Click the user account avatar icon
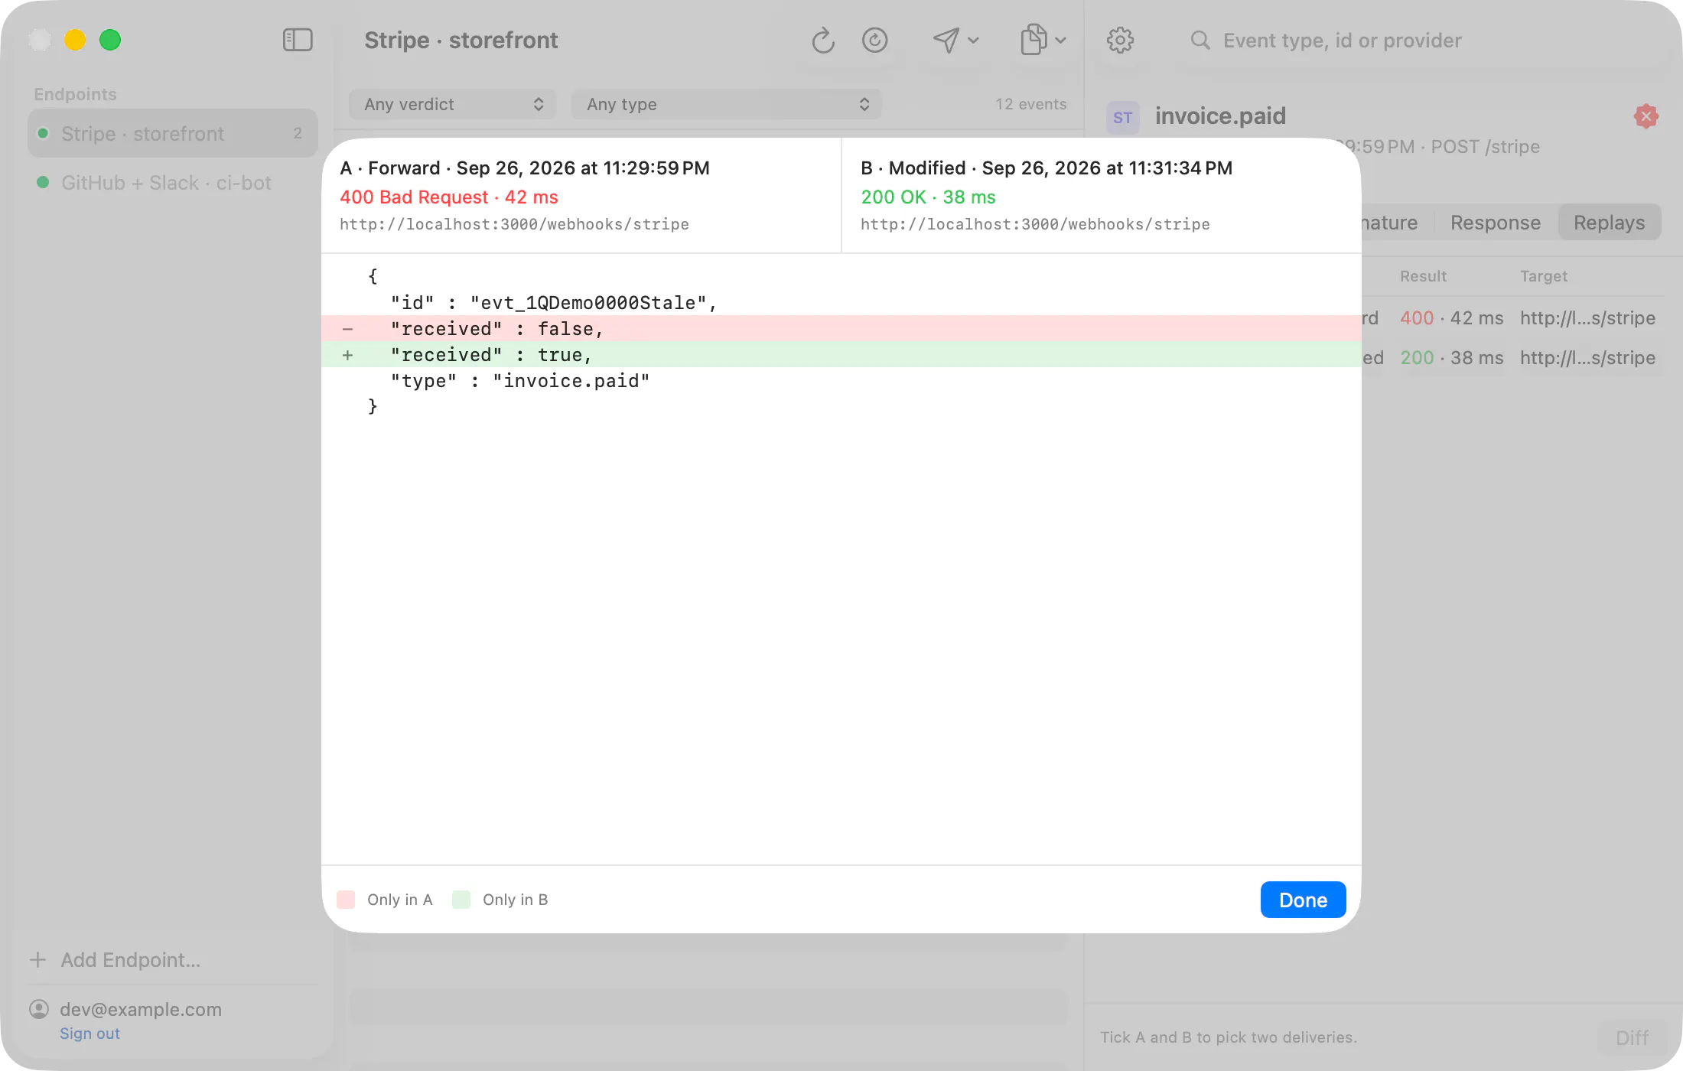The width and height of the screenshot is (1683, 1071). [39, 1010]
